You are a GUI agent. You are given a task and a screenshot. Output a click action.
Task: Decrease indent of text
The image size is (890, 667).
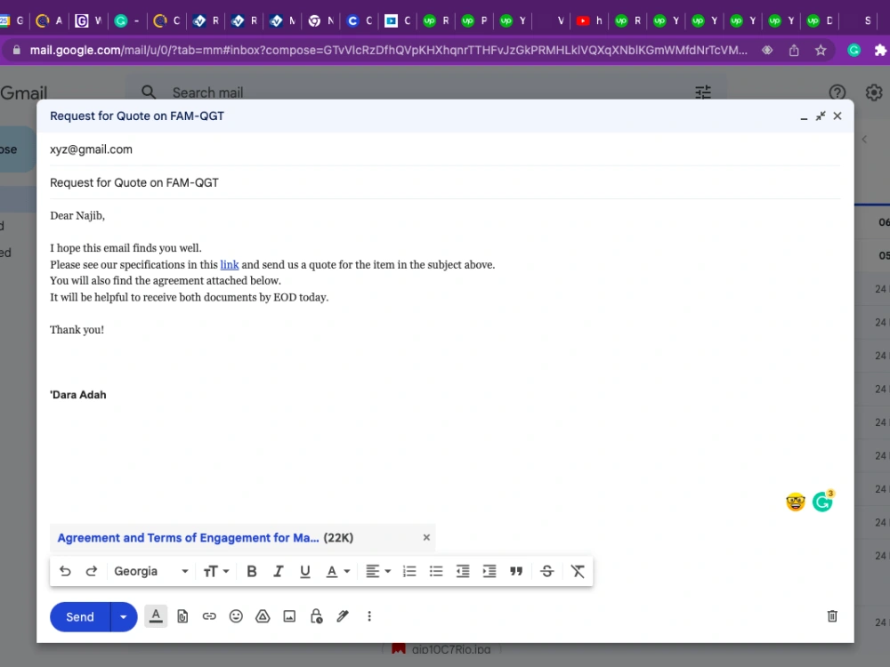(x=463, y=571)
